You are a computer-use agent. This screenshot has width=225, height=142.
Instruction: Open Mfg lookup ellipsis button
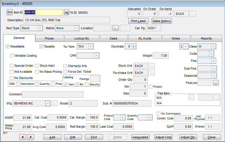click(x=55, y=103)
